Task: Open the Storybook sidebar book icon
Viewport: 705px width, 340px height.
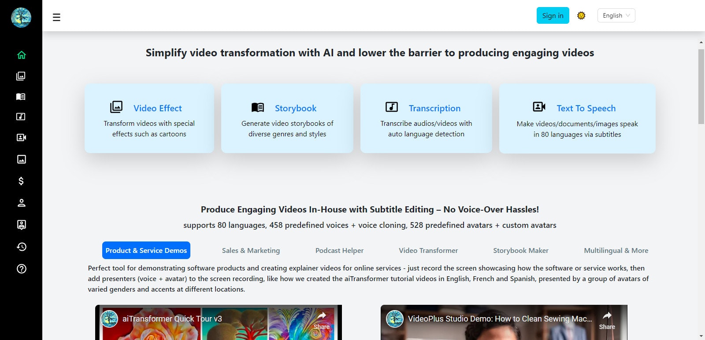Action: click(x=21, y=96)
